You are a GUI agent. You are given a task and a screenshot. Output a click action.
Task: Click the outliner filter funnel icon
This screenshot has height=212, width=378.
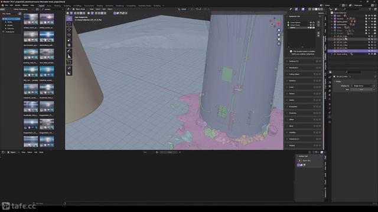[370, 9]
